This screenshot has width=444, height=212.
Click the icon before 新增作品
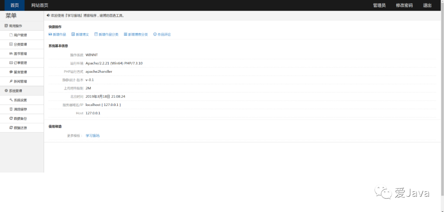tap(50, 34)
